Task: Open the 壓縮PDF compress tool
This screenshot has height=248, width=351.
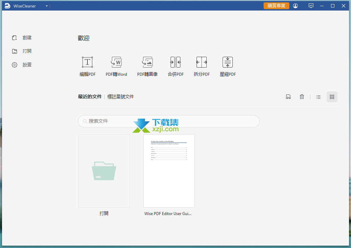Action: [x=228, y=67]
